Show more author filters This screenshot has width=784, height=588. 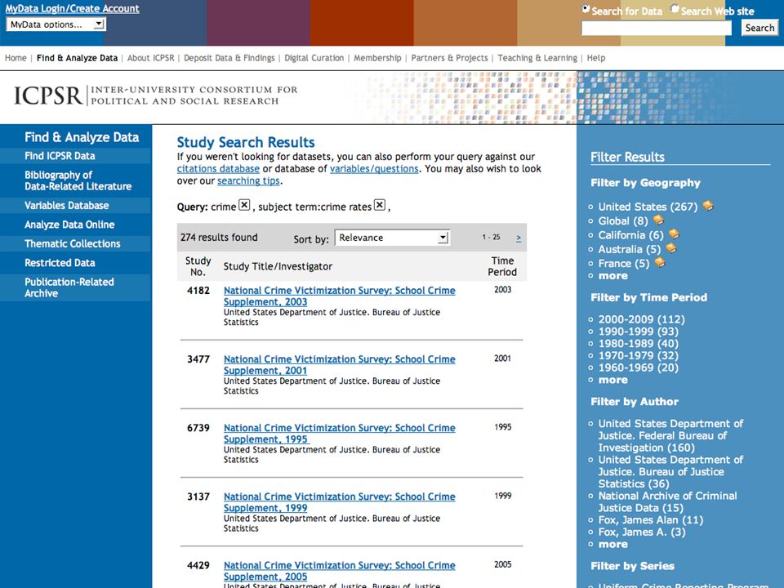(613, 545)
